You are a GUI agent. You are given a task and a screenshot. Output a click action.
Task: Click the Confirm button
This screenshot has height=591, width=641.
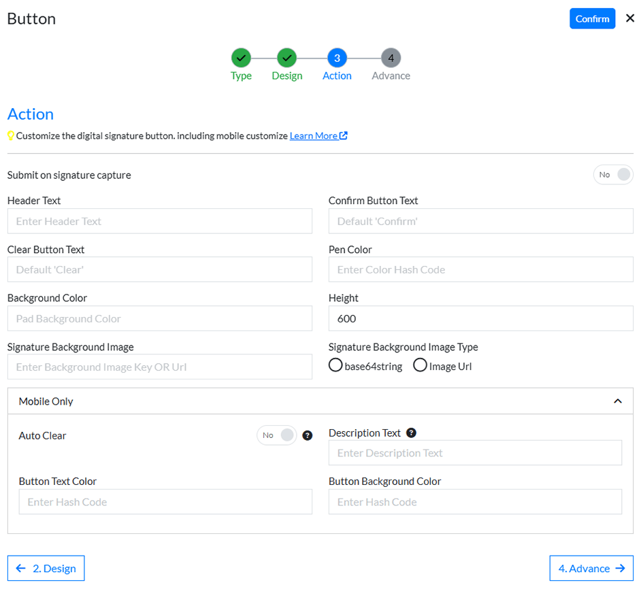tap(592, 18)
